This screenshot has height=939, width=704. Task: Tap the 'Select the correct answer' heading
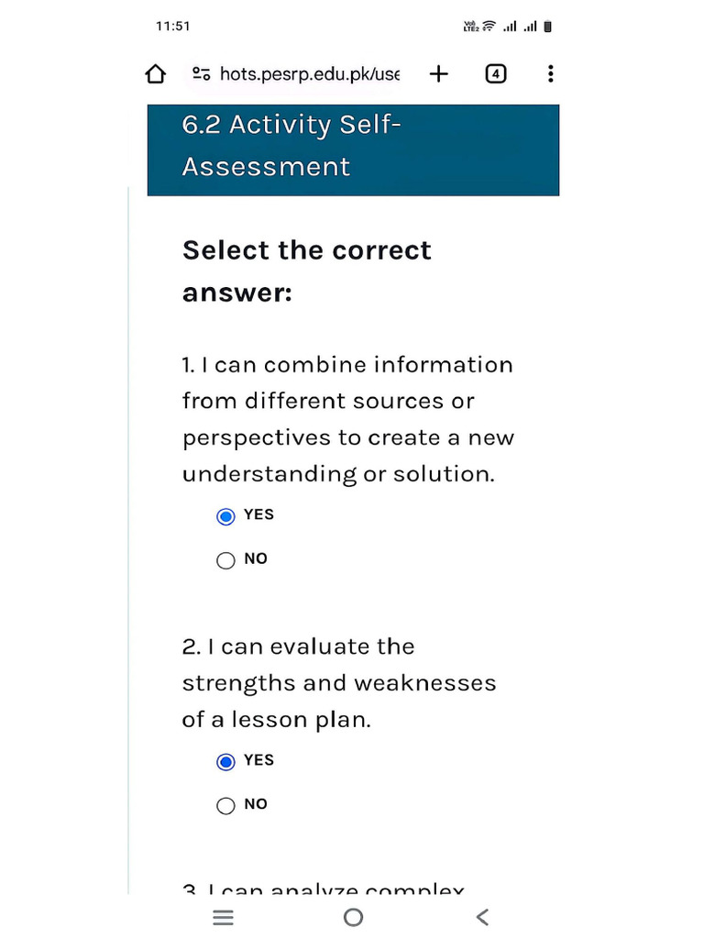[x=306, y=271]
